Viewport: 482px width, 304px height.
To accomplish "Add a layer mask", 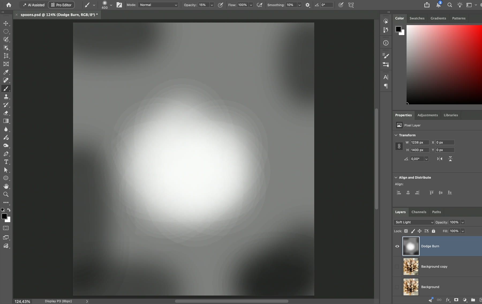I will pyautogui.click(x=456, y=300).
